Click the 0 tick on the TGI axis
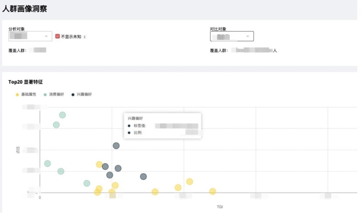The height and width of the screenshot is (215, 361). pos(40,198)
